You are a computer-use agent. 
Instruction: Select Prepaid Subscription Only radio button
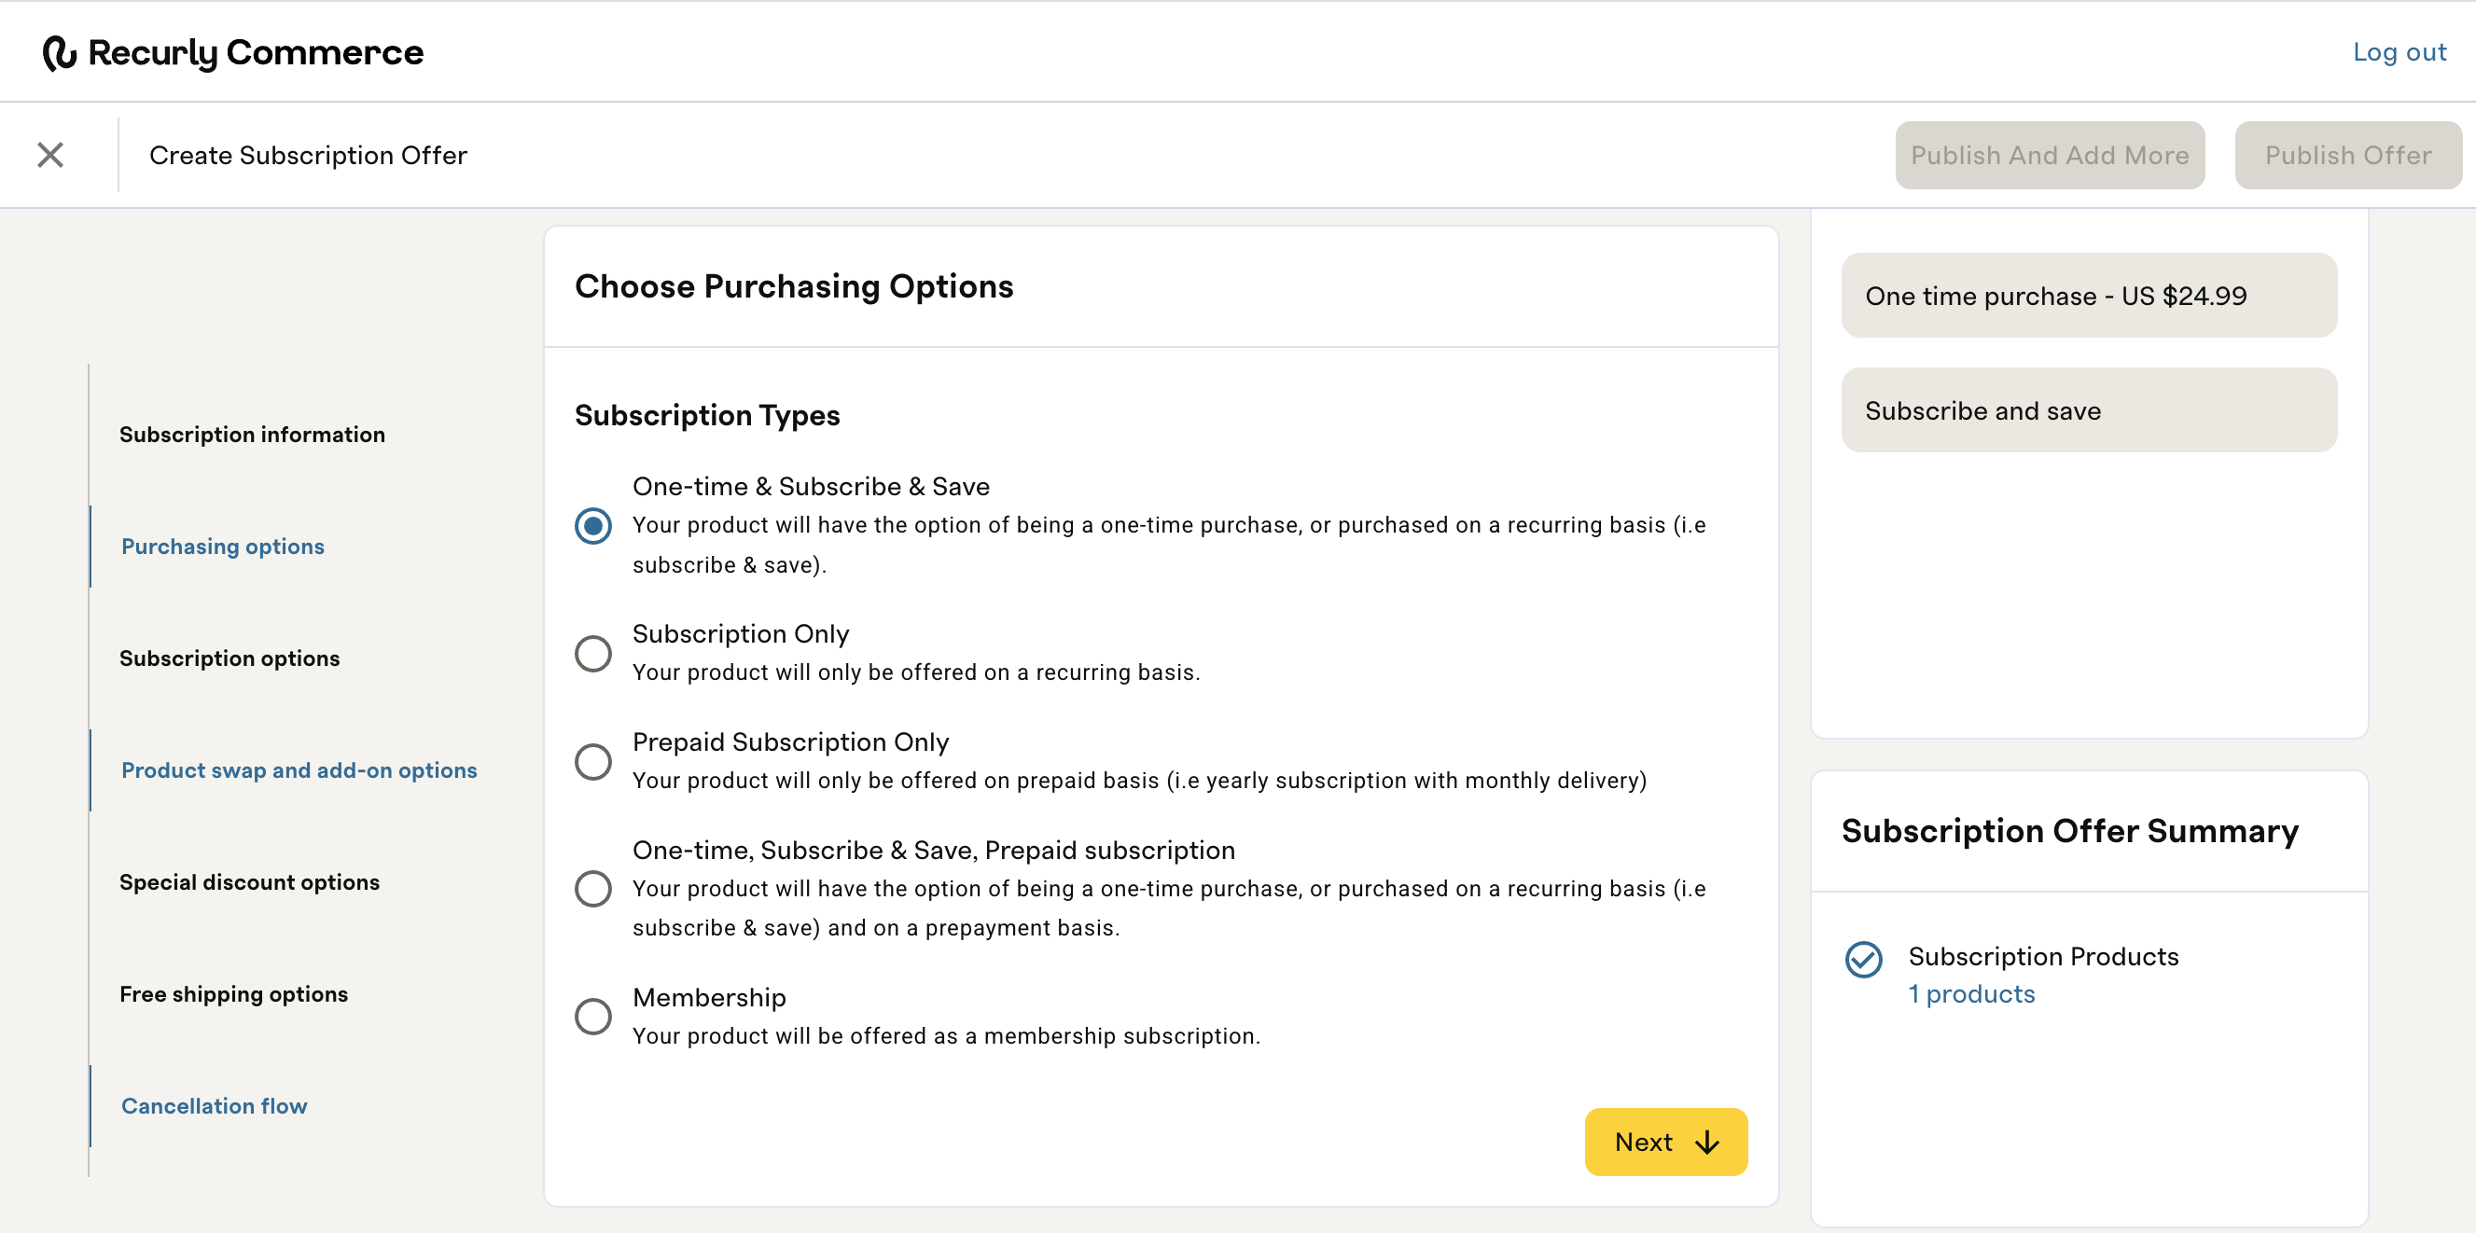click(593, 761)
